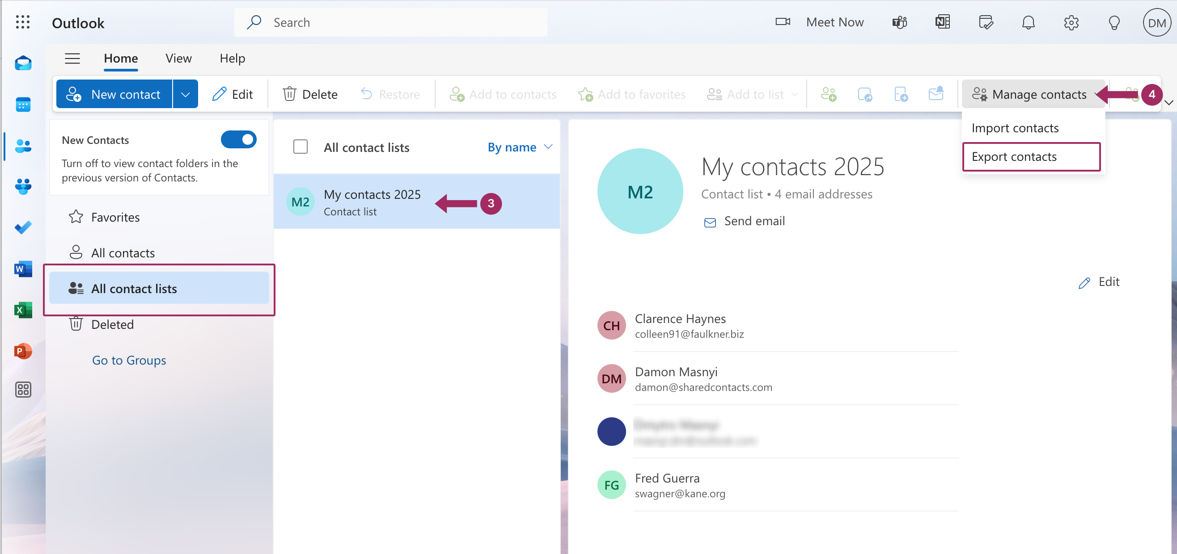Click Send email for My contacts 2025
The image size is (1177, 554).
tap(744, 221)
